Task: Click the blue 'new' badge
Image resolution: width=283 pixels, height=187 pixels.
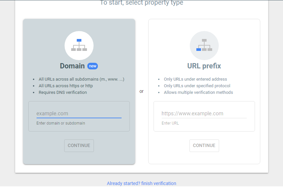Action: [93, 66]
